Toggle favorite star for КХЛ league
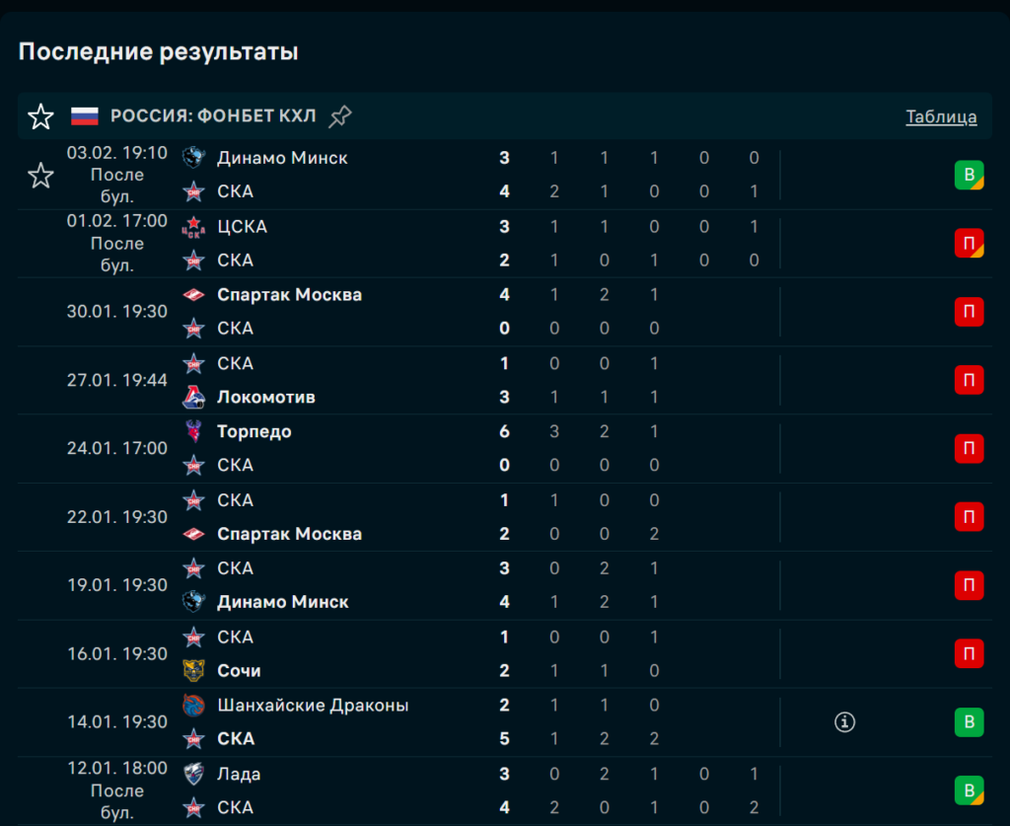 click(40, 117)
